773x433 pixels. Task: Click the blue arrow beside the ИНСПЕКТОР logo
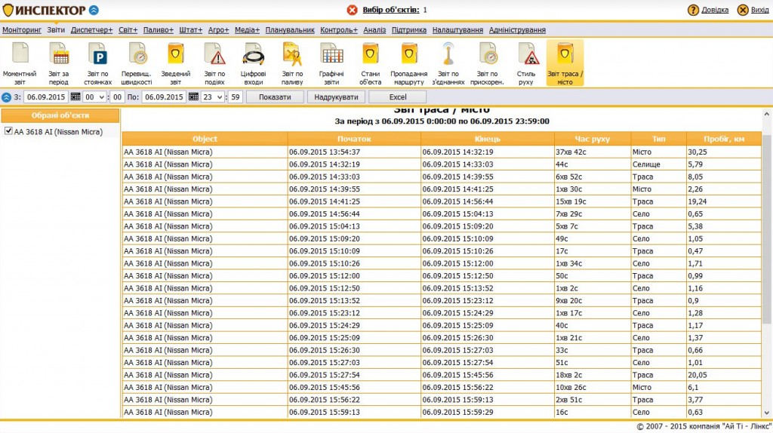click(x=94, y=10)
